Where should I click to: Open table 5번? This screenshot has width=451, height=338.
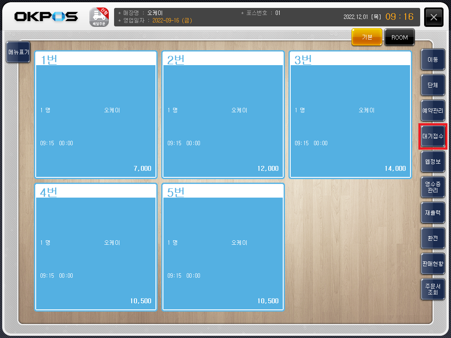tap(223, 247)
